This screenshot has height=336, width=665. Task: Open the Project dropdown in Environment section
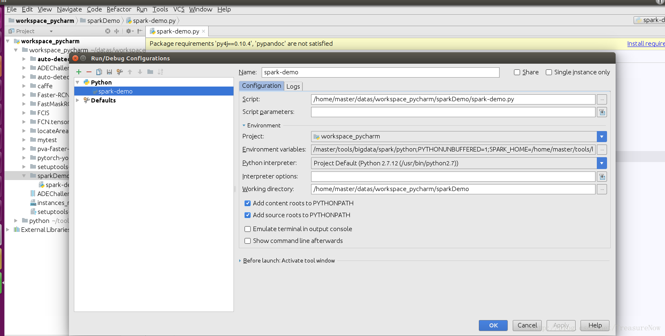point(602,136)
